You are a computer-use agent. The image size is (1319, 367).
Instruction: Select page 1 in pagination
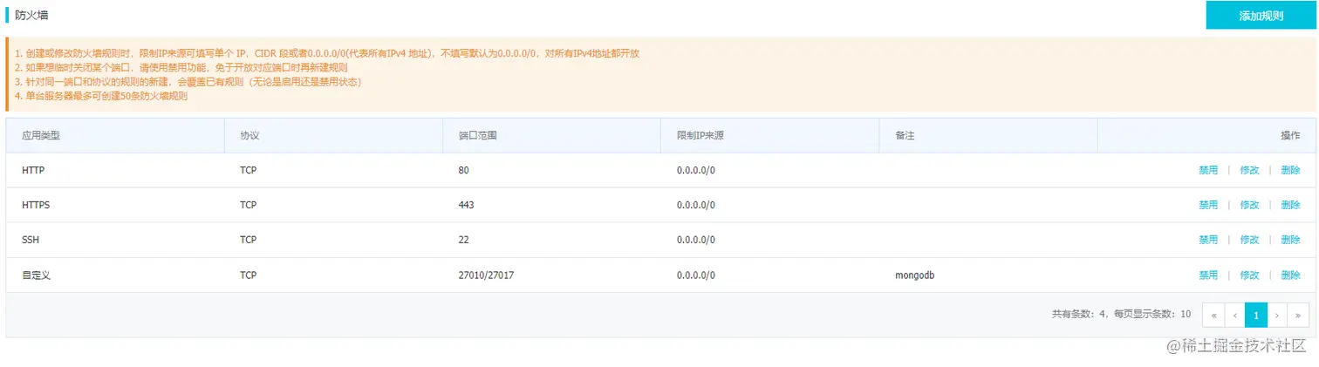1256,315
